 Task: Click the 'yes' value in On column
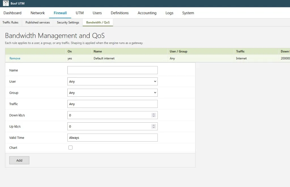click(70, 58)
